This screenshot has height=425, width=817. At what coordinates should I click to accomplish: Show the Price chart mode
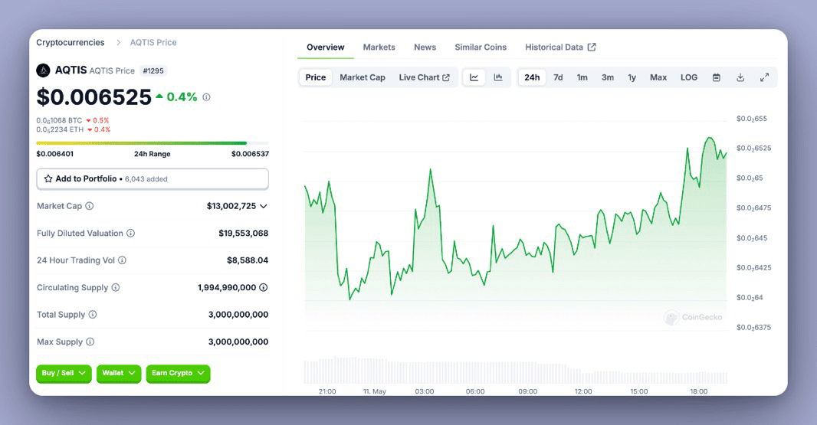click(315, 77)
